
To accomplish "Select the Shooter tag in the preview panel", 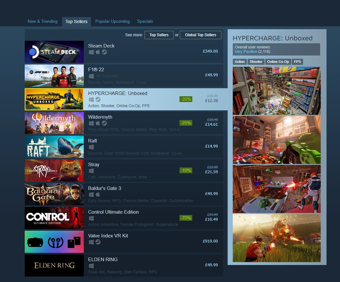I will point(256,62).
